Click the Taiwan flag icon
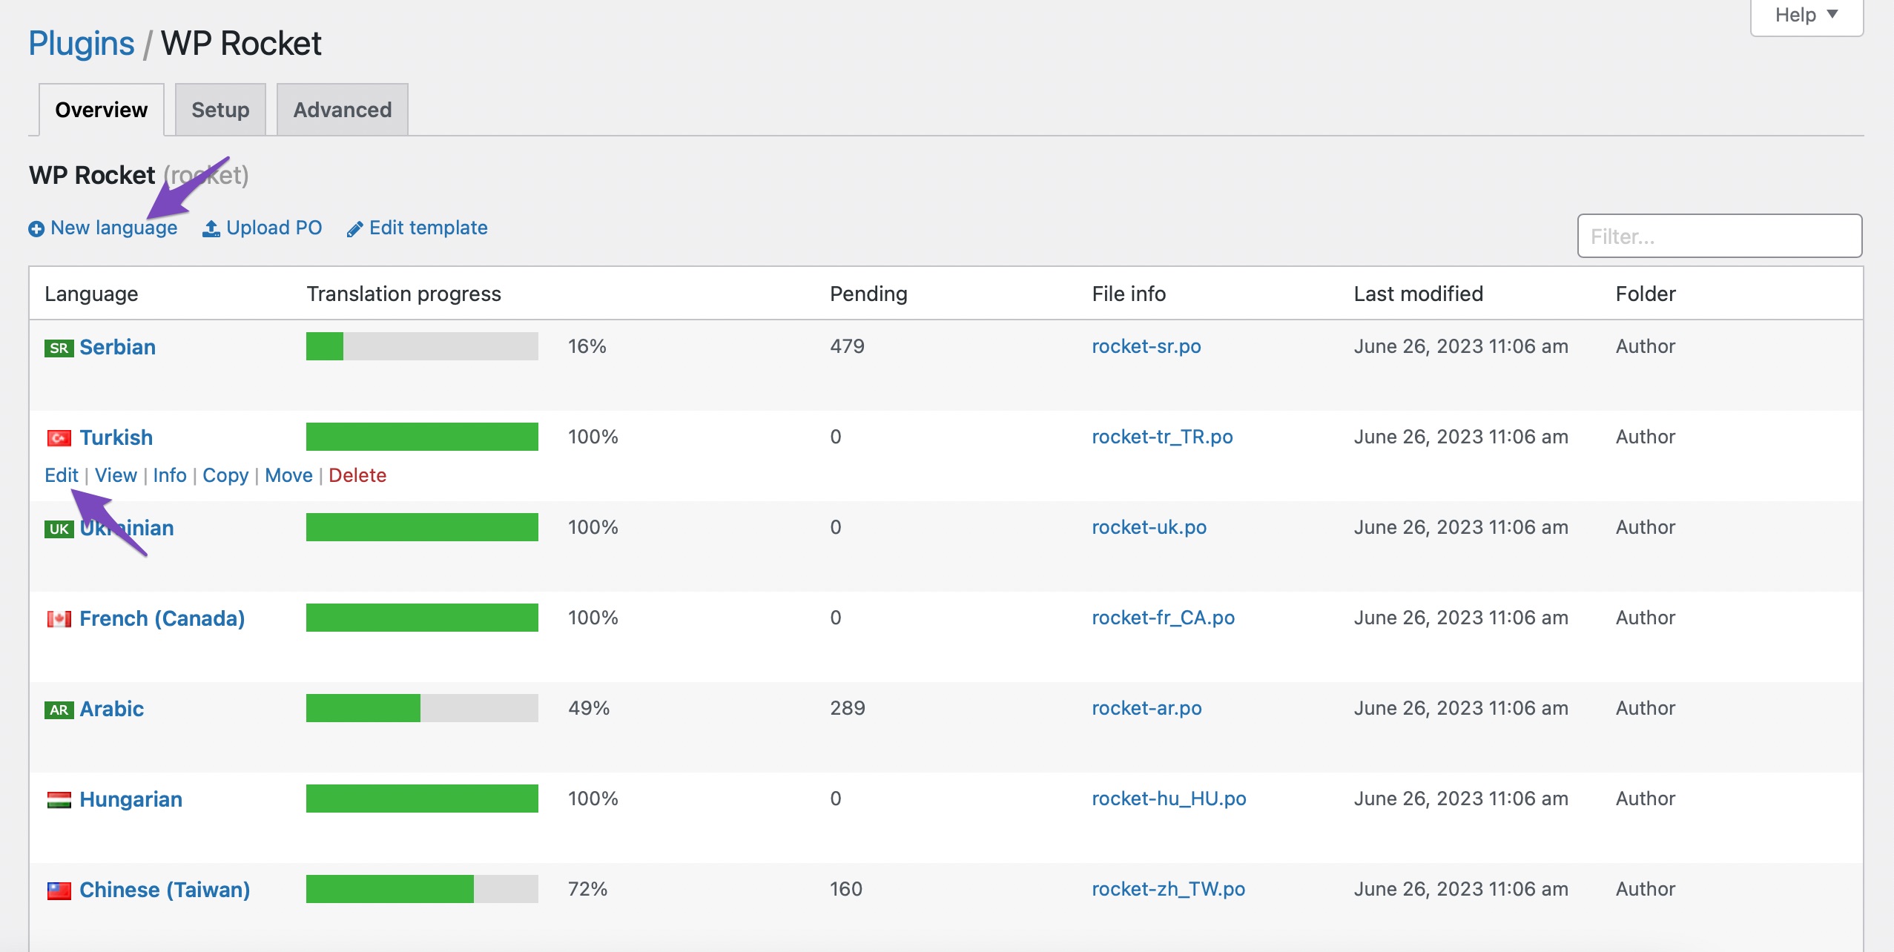The height and width of the screenshot is (952, 1894). tap(59, 890)
